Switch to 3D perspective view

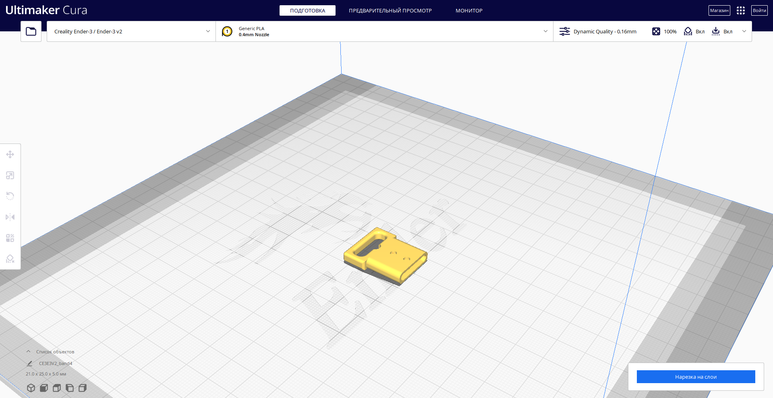(31, 388)
